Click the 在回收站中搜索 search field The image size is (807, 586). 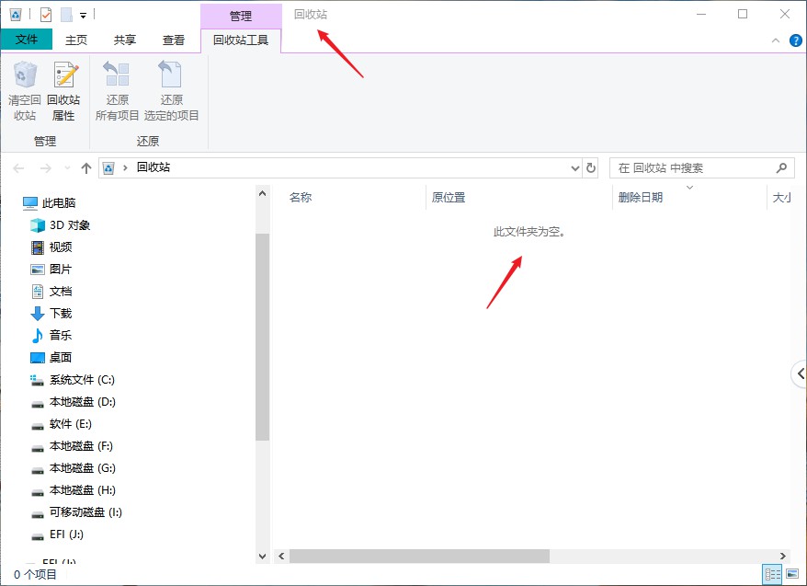[702, 167]
